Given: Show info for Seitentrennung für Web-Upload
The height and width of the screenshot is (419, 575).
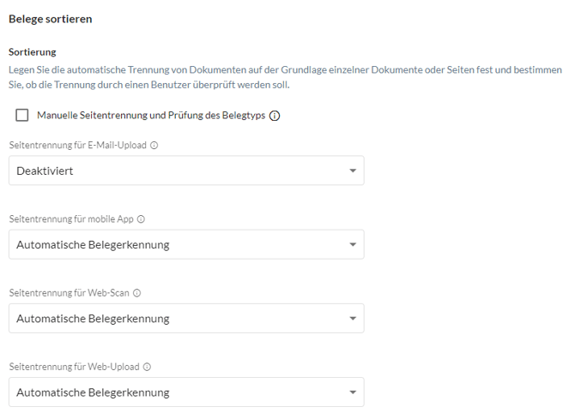Looking at the screenshot, I should coord(147,367).
